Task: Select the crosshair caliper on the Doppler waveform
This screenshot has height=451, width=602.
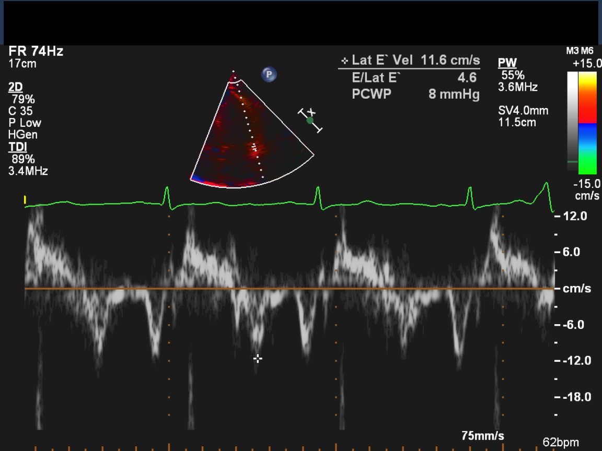Action: tap(258, 358)
